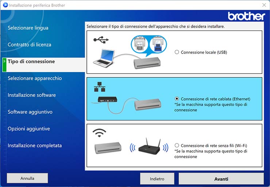The height and width of the screenshot is (187, 270).
Task: Click the installer title bar app icon
Action: pos(5,5)
